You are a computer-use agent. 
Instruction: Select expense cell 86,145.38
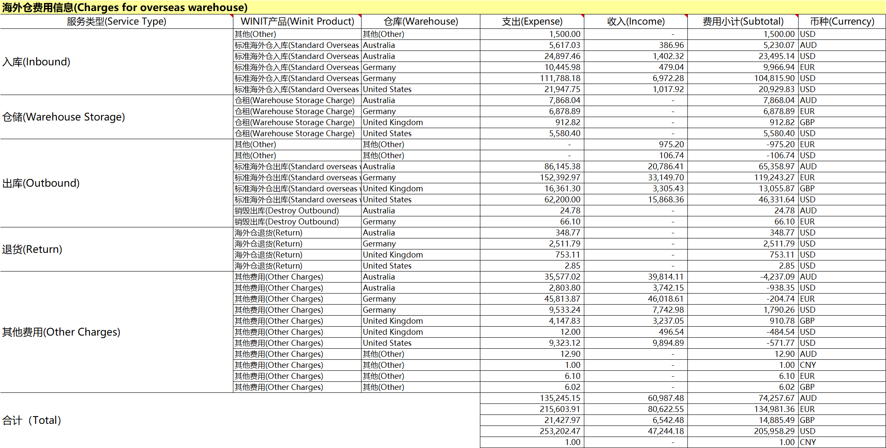click(x=532, y=166)
